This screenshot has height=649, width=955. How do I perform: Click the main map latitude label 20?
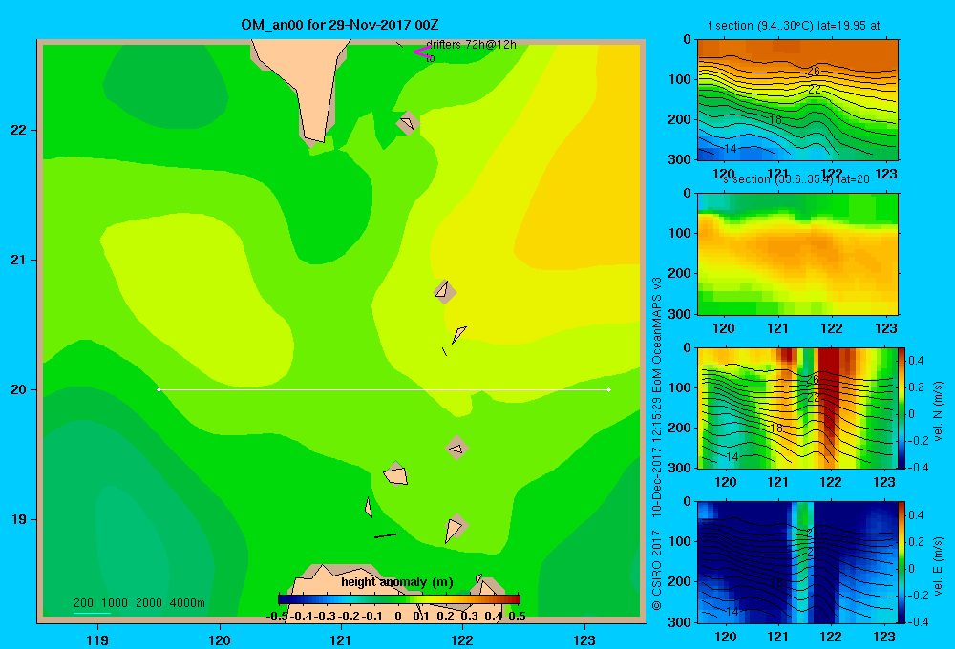[18, 389]
